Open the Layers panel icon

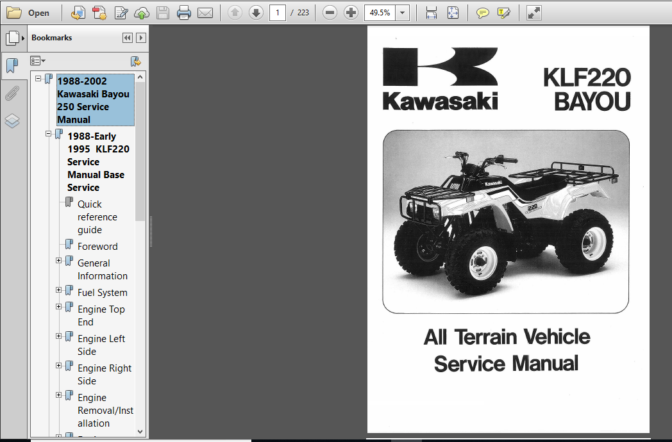pyautogui.click(x=12, y=121)
